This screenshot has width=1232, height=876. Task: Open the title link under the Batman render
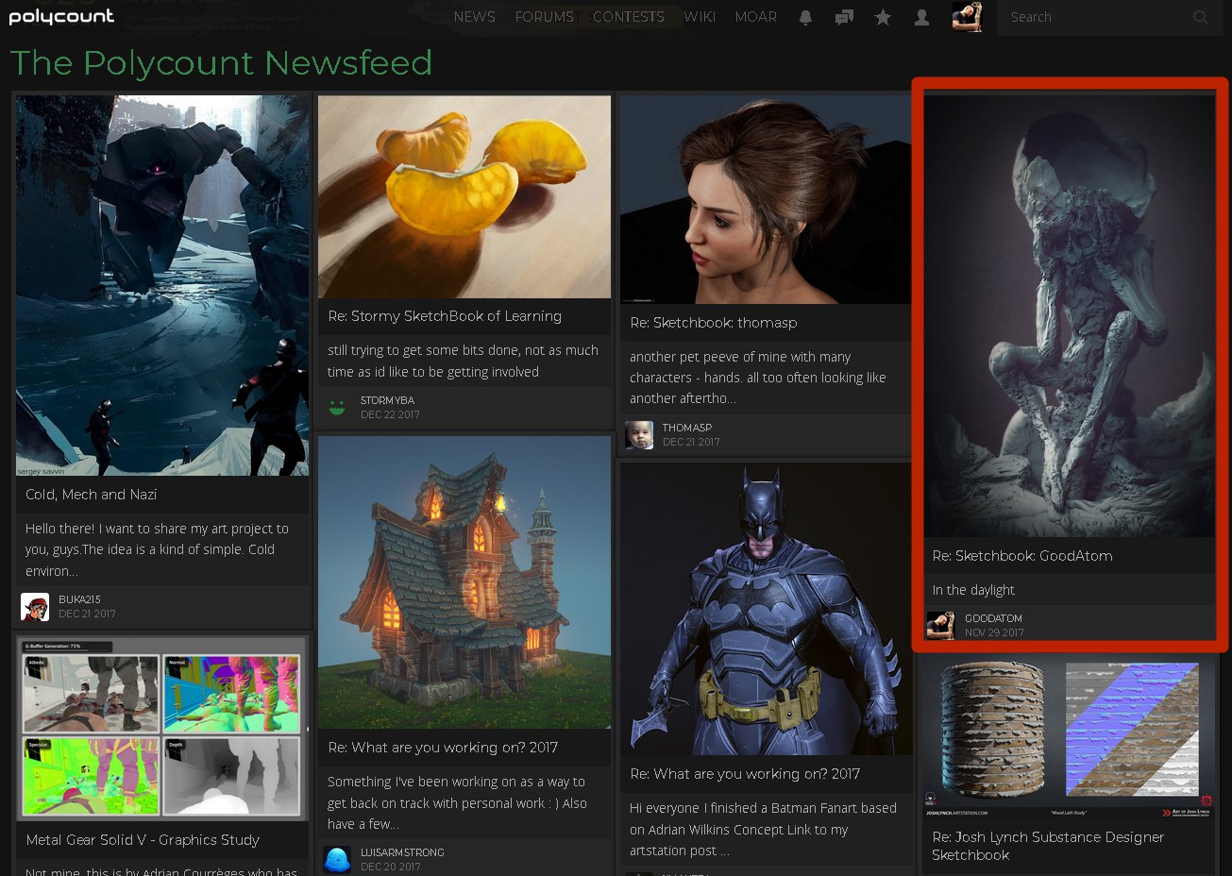pos(745,774)
